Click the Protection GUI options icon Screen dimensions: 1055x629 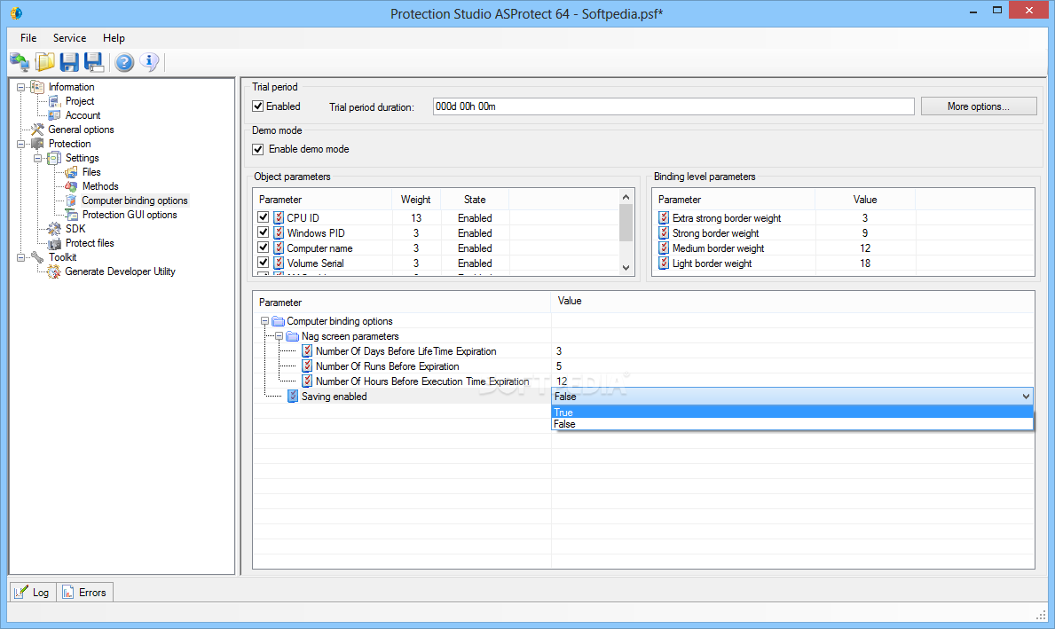[x=71, y=215]
